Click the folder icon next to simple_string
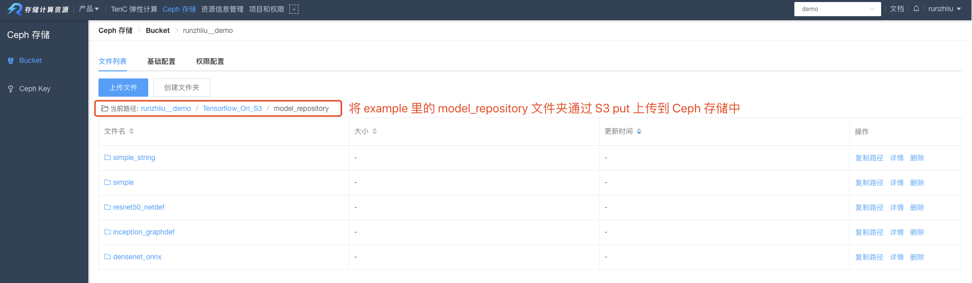972x283 pixels. [x=108, y=157]
